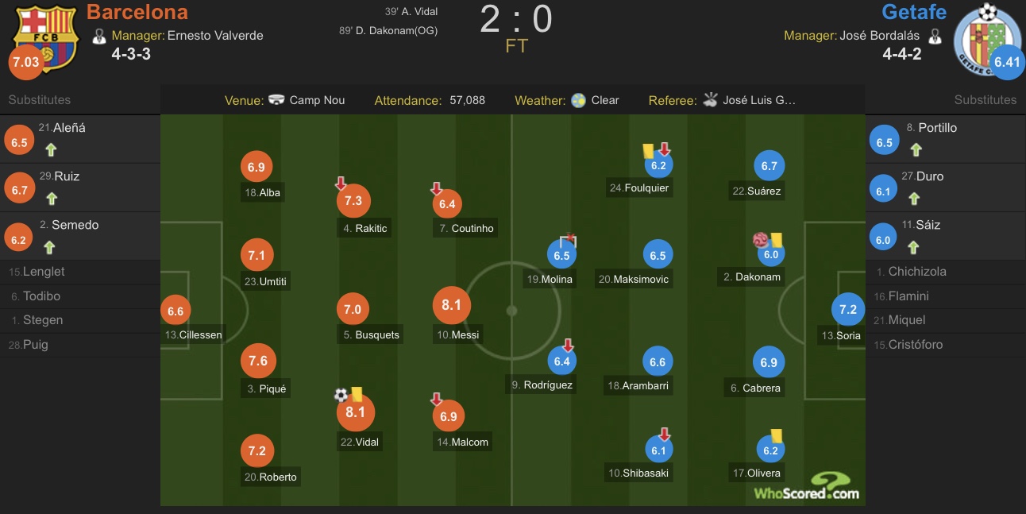Image resolution: width=1026 pixels, height=514 pixels.
Task: Click the Clear weather icon
Action: [578, 100]
